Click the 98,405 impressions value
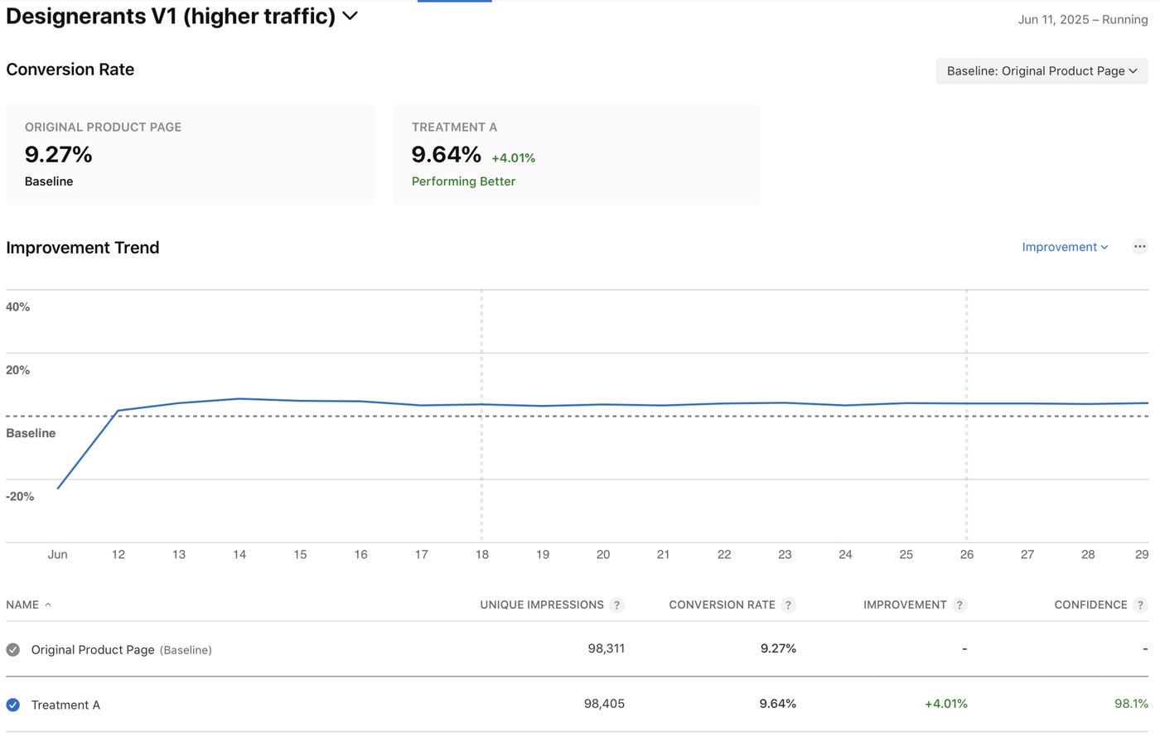This screenshot has height=737, width=1160. tap(604, 704)
